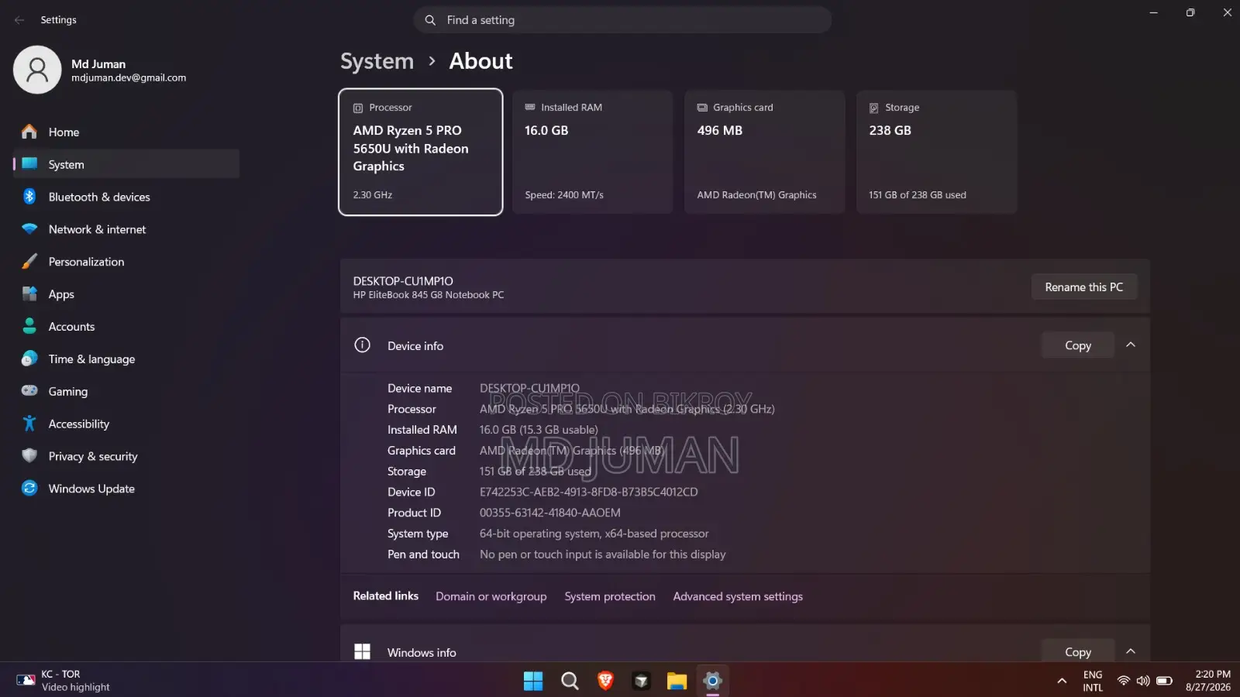Open System protection link

(x=610, y=596)
